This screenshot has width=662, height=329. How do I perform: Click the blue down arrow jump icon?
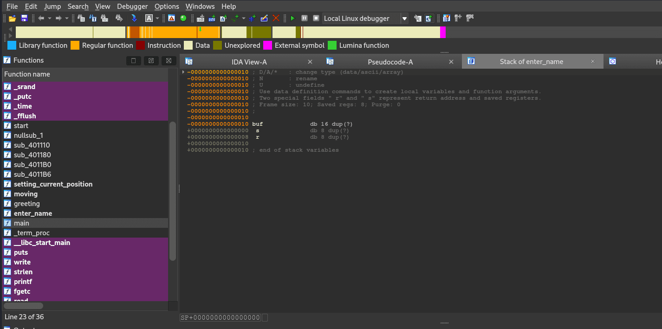(134, 19)
